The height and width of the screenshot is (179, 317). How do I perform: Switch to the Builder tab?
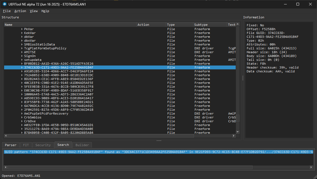[x=82, y=145]
